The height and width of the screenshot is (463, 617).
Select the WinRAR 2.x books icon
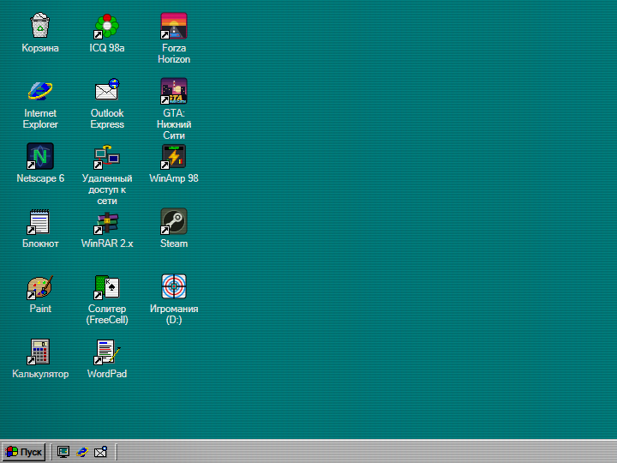click(106, 222)
